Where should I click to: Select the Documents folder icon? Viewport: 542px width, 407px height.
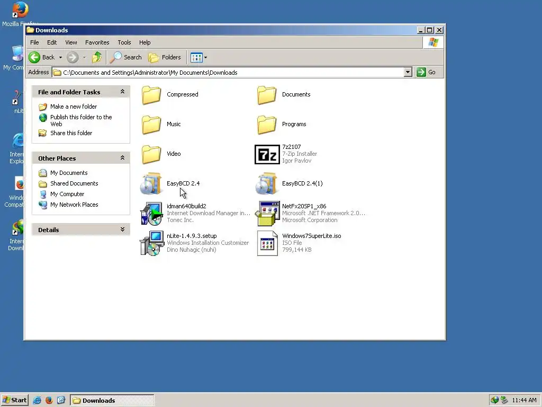[x=267, y=95]
